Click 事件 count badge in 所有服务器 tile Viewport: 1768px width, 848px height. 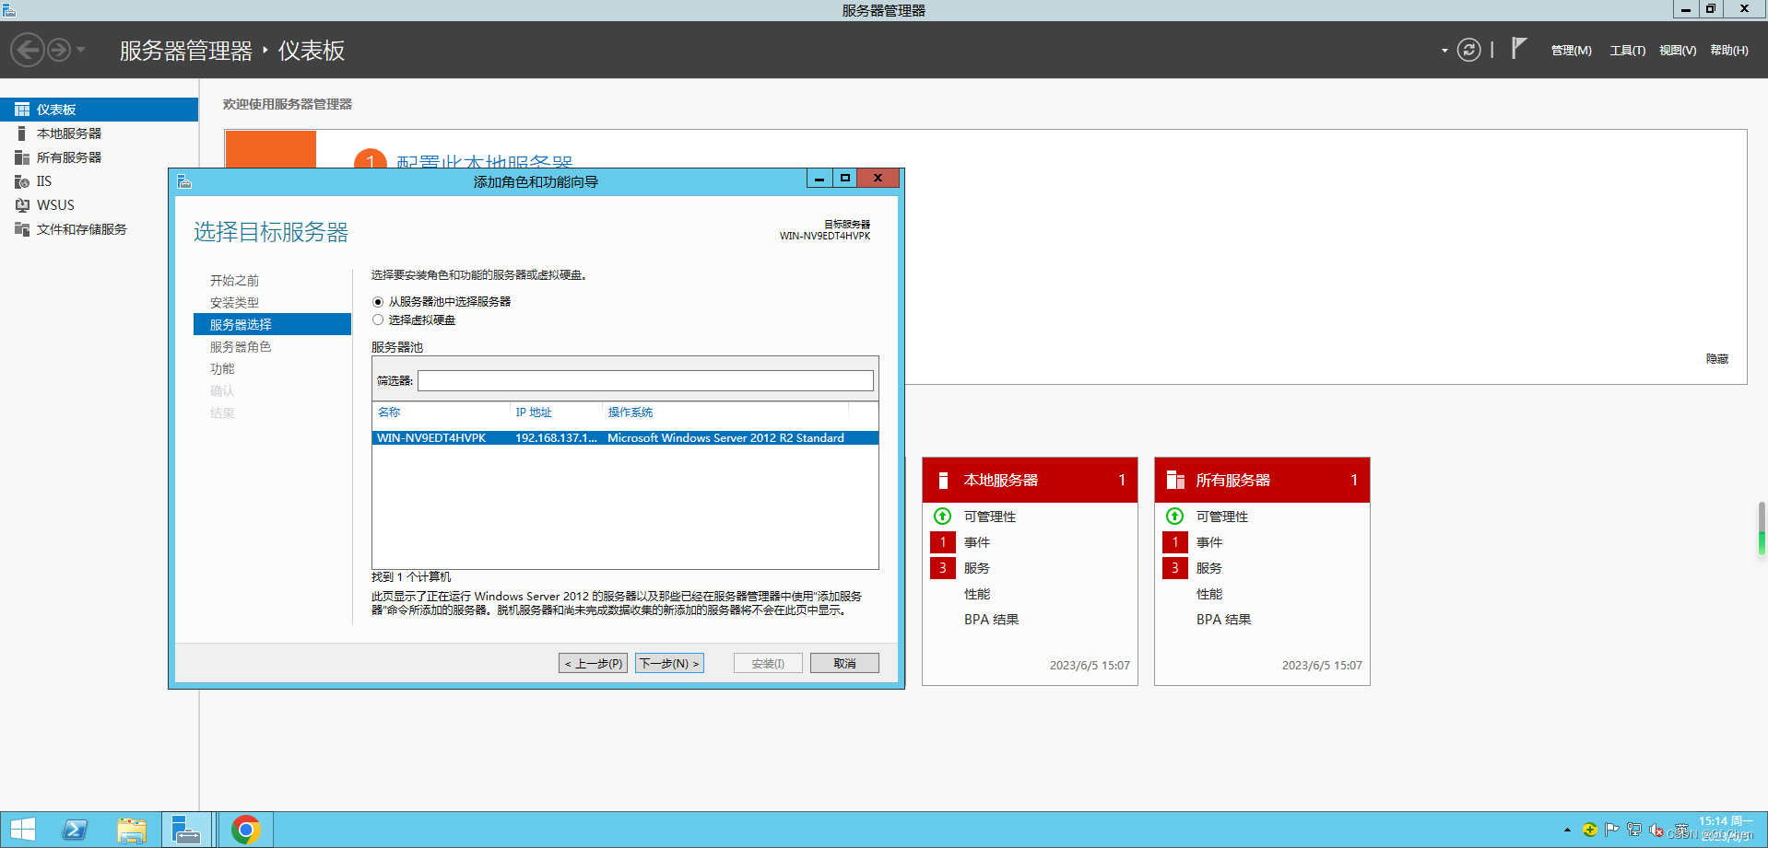coord(1175,542)
